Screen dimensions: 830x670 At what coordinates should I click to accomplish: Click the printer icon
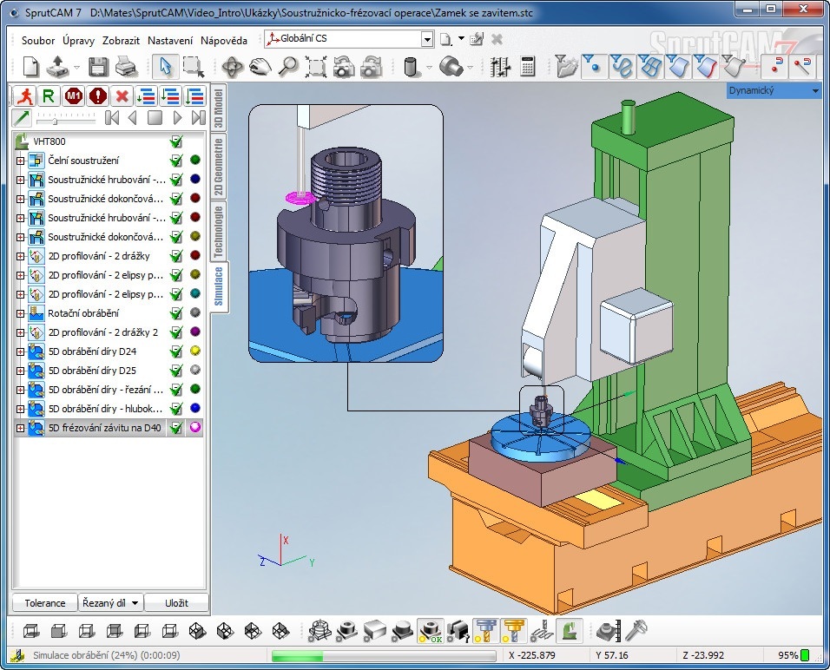pyautogui.click(x=125, y=67)
